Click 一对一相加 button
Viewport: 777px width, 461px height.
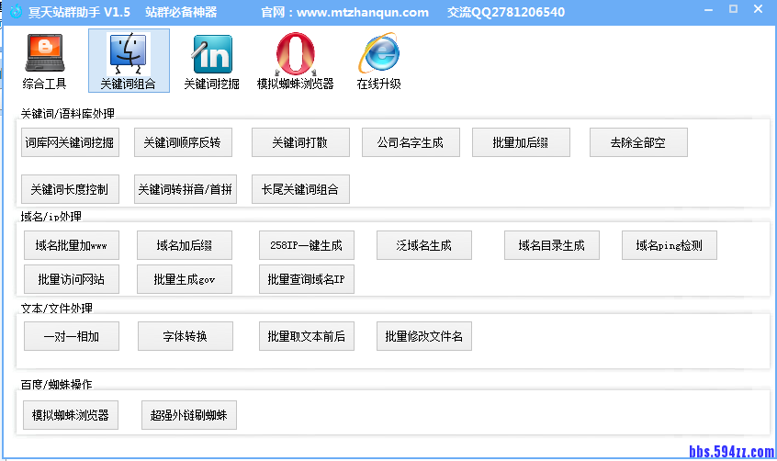[72, 336]
